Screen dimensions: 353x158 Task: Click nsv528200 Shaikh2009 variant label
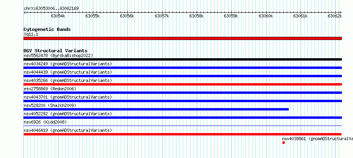click(x=50, y=105)
